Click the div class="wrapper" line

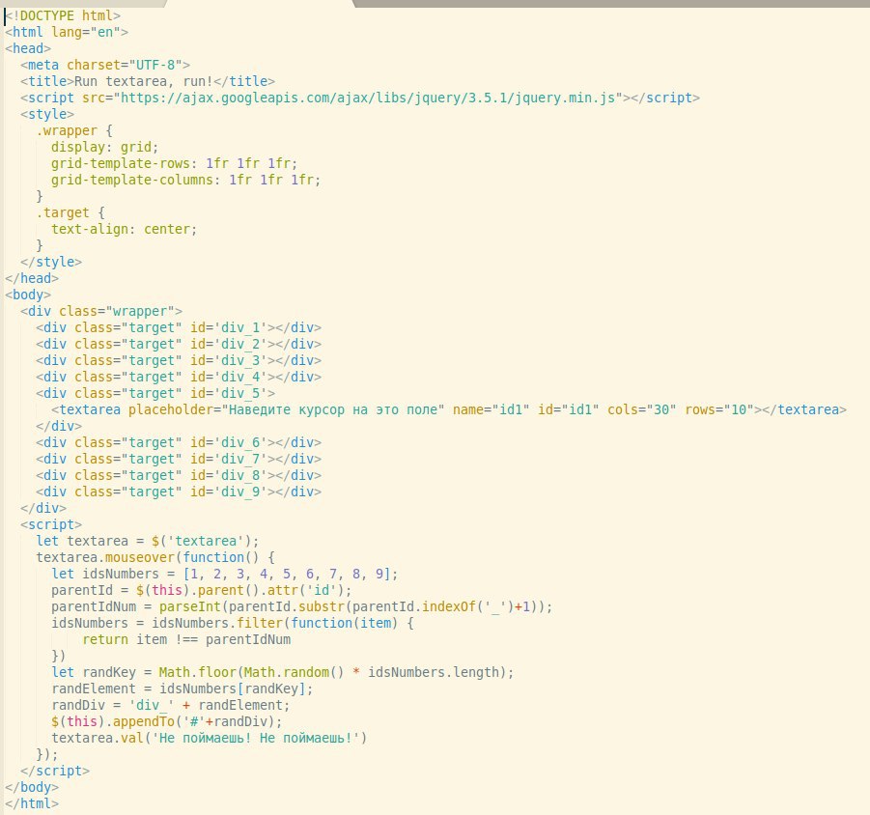(101, 311)
